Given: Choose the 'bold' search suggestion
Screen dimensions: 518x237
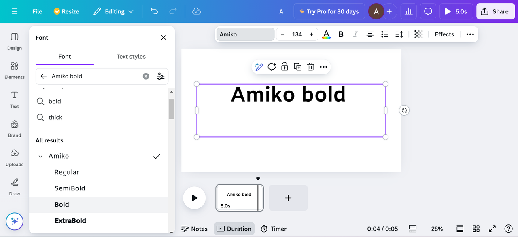Looking at the screenshot, I should point(99,101).
